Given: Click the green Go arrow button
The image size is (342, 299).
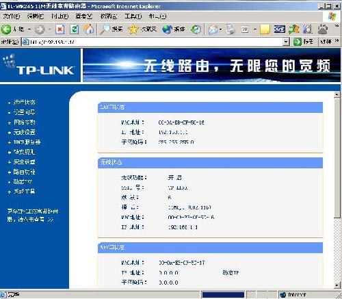Looking at the screenshot, I should (x=297, y=42).
